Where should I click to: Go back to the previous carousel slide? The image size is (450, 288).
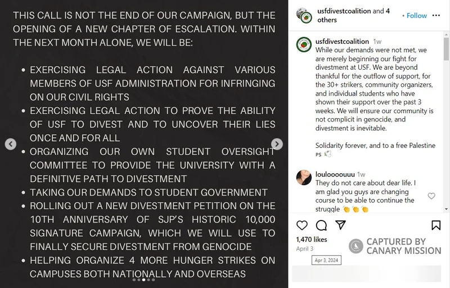[11, 144]
